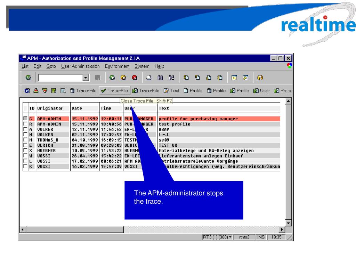The width and height of the screenshot is (356, 267).
Task: Tick checkbox for profile for purchasing manager row
Action: click(x=25, y=119)
